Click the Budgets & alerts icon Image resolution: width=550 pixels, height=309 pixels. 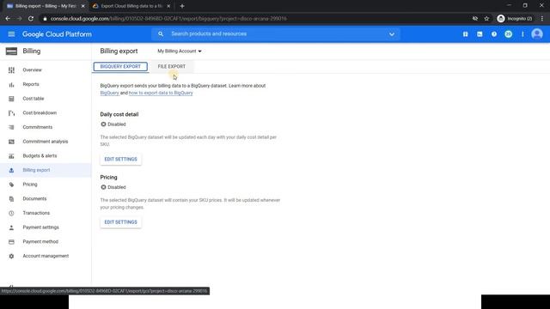(11, 156)
